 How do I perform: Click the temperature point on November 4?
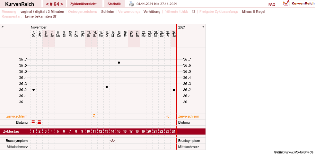pyautogui.click(x=33, y=90)
